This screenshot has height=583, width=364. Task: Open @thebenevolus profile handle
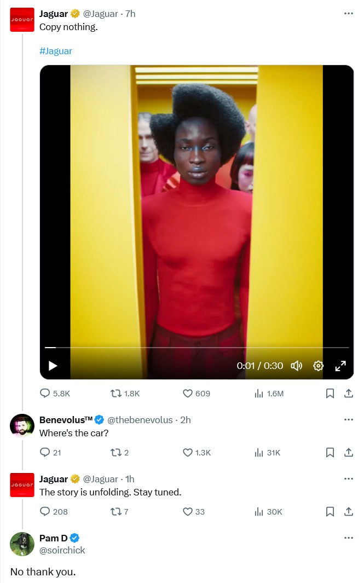point(140,420)
